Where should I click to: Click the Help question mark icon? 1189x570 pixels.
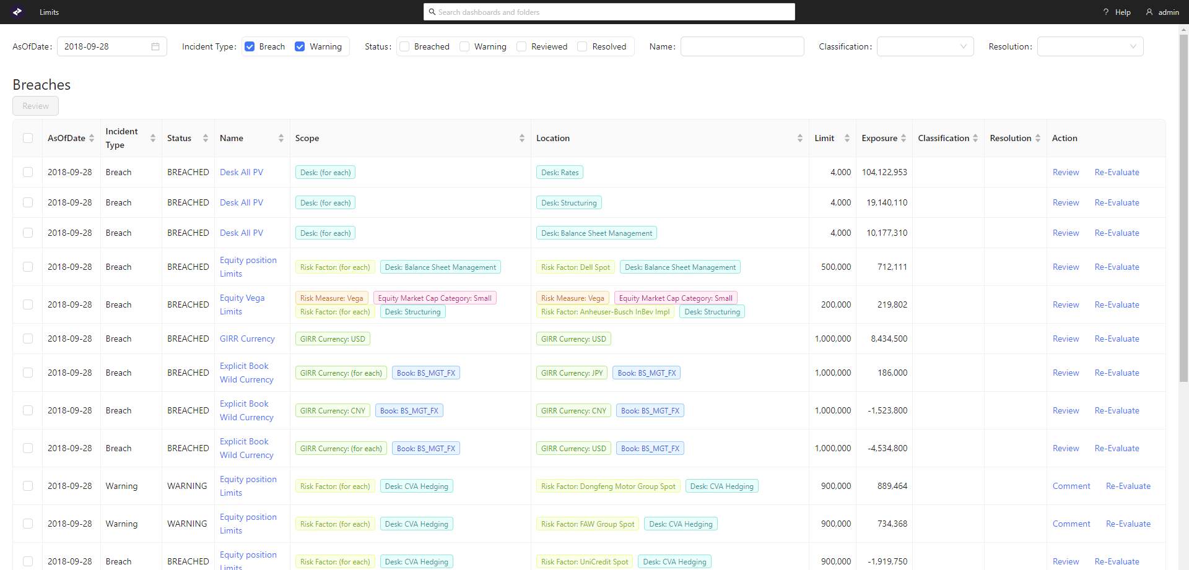1106,12
